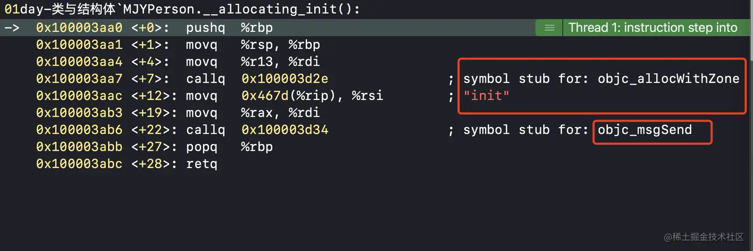Click the thread annotation lines icon
Image resolution: width=753 pixels, height=251 pixels.
(549, 28)
